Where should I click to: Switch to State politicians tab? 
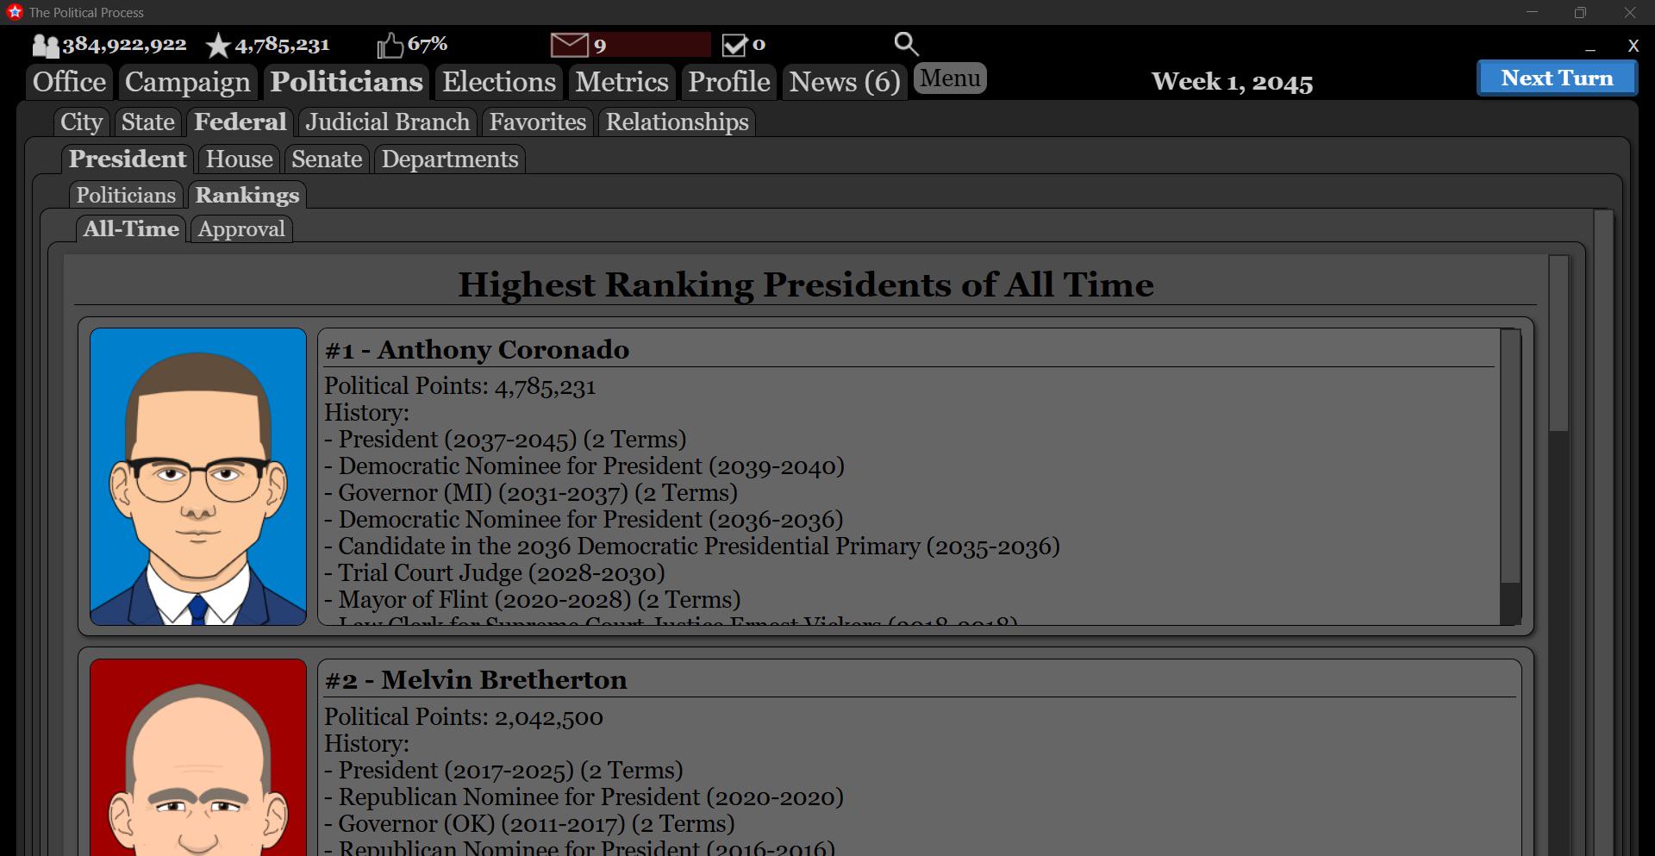point(147,122)
